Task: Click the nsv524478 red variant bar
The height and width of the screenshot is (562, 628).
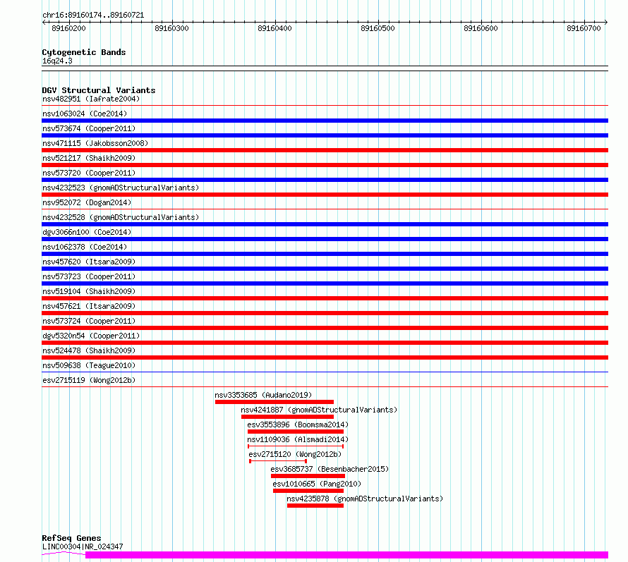Action: [325, 358]
